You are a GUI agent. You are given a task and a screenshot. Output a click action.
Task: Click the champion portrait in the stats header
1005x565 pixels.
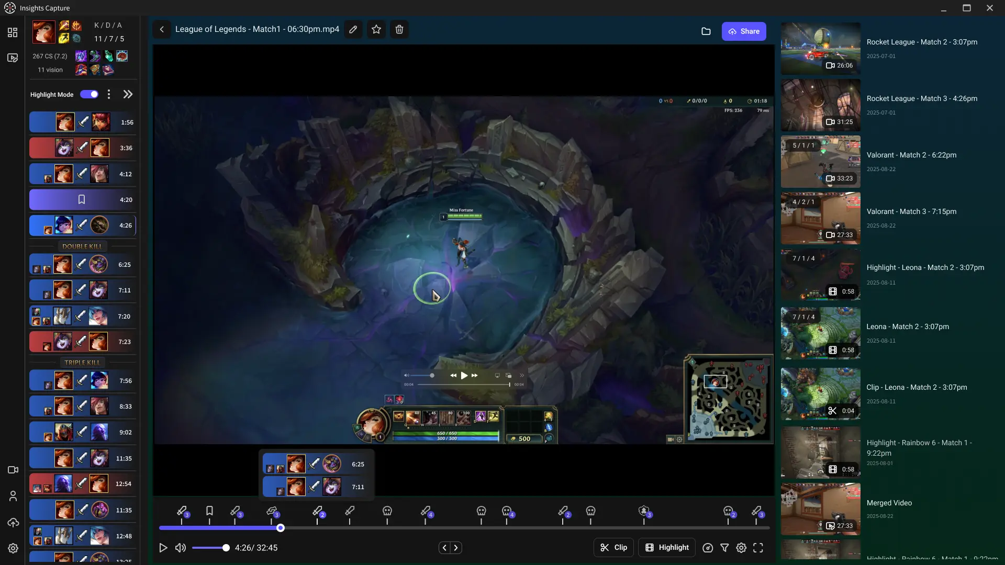coord(43,32)
